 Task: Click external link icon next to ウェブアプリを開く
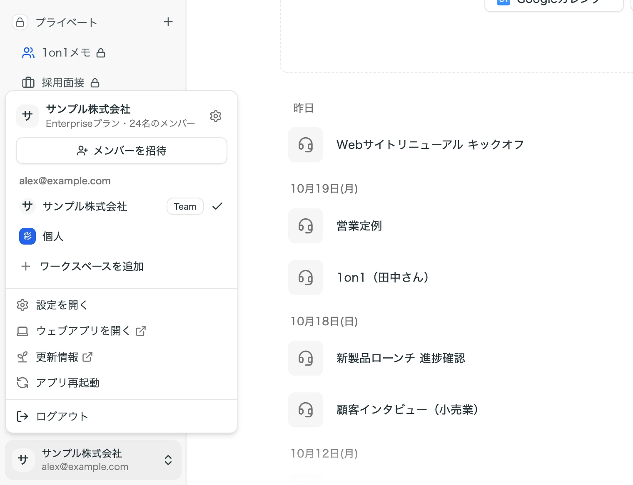tap(141, 331)
